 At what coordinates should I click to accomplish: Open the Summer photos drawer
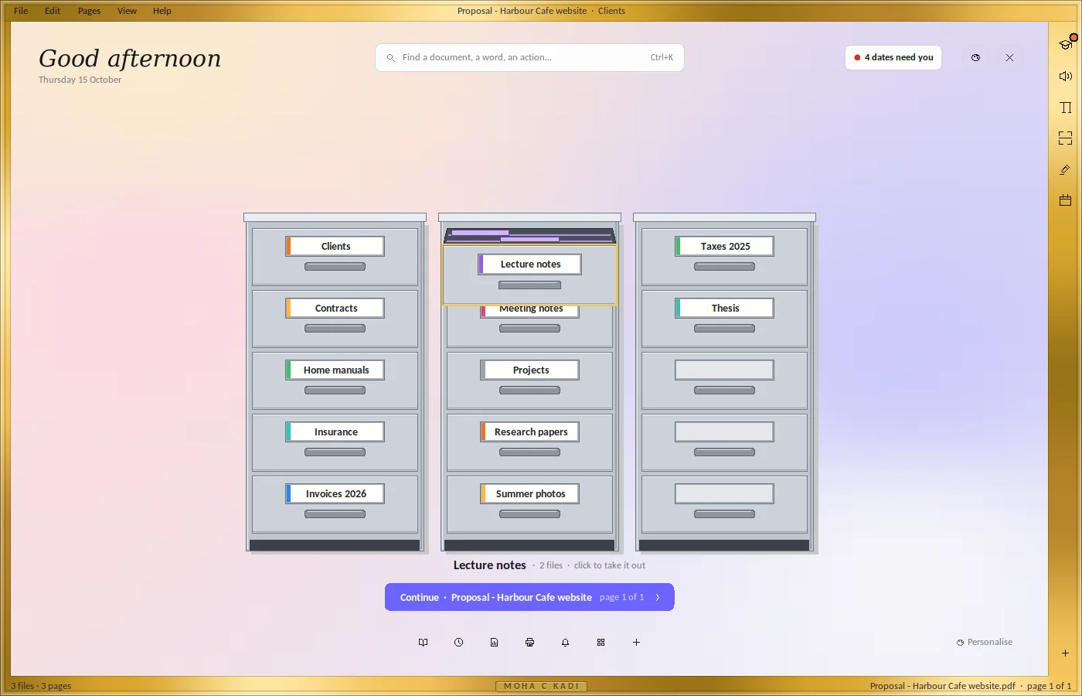tap(529, 504)
